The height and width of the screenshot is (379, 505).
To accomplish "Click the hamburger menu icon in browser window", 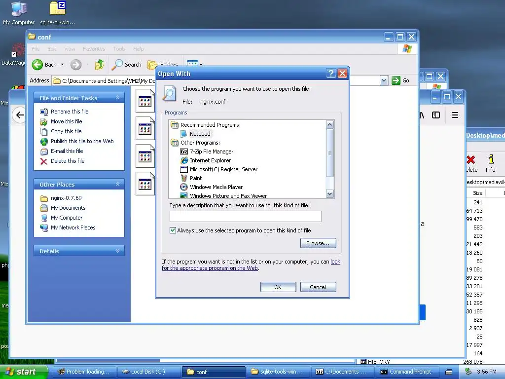I will coord(455,115).
